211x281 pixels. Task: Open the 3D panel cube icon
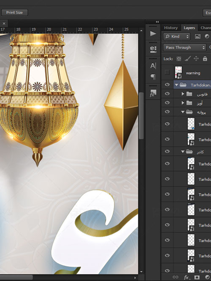pyautogui.click(x=153, y=49)
